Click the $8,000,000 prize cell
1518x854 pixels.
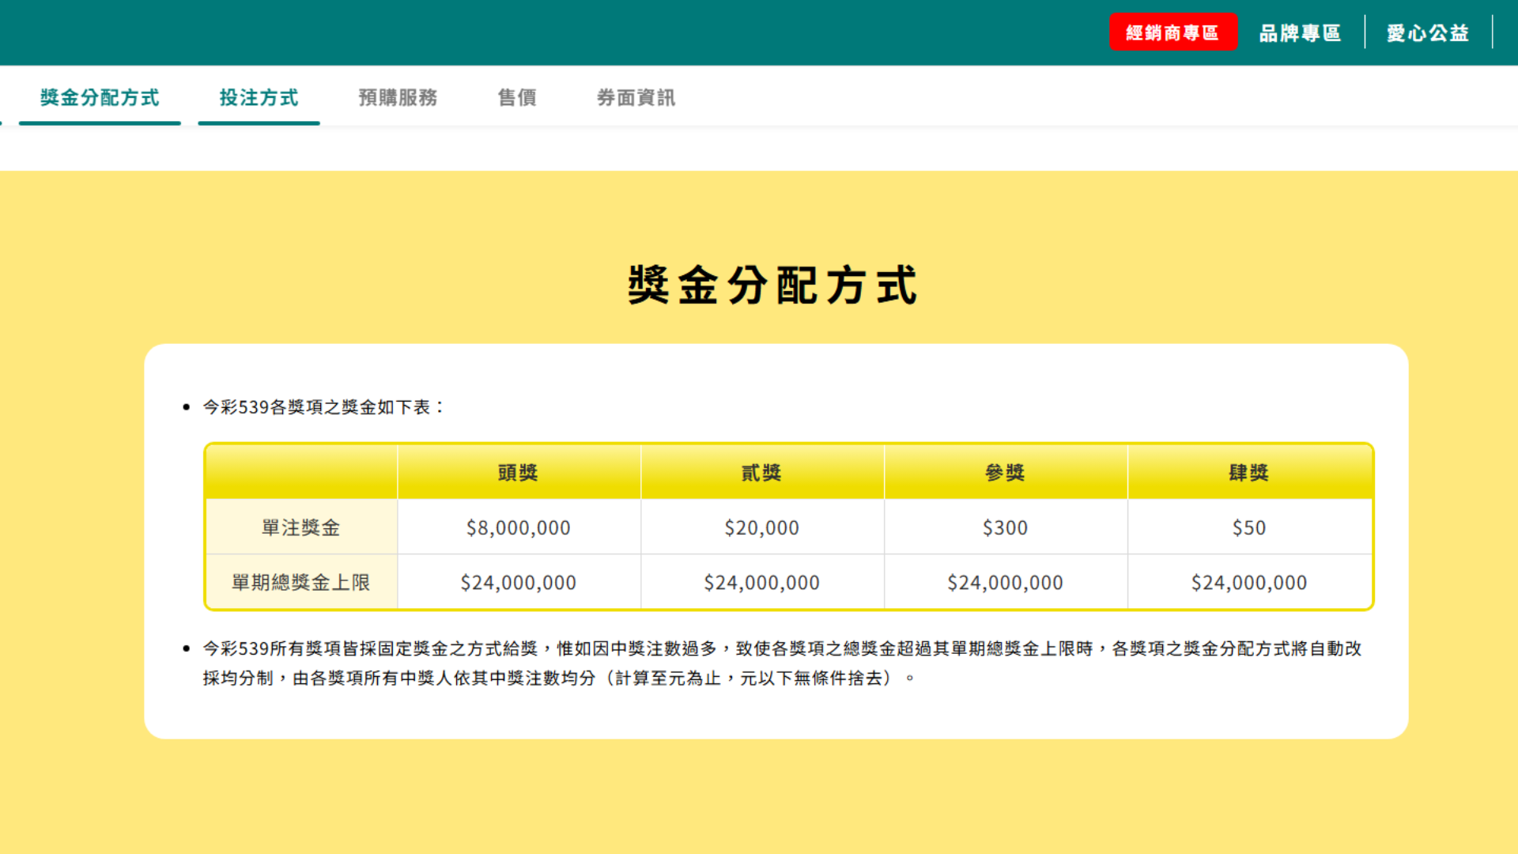pyautogui.click(x=519, y=527)
